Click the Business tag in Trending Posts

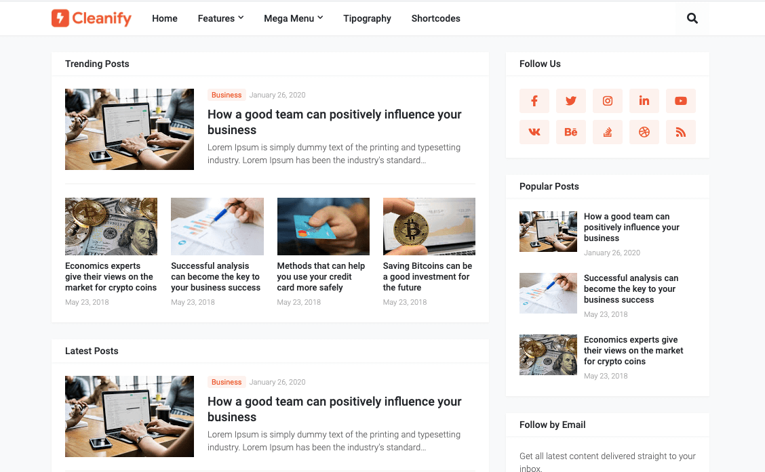point(227,95)
